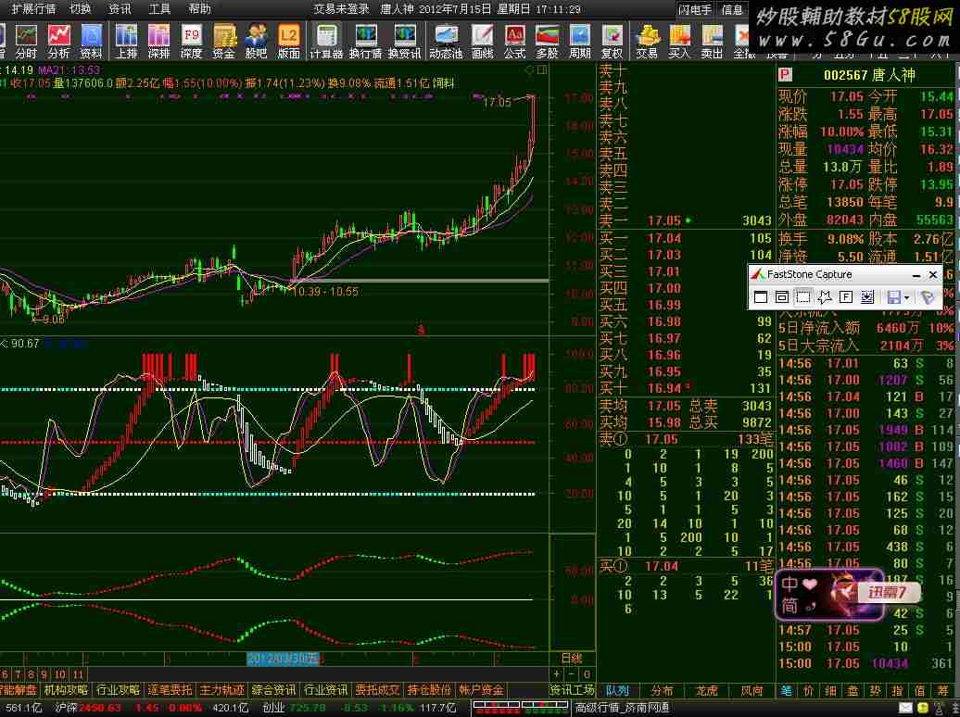This screenshot has width=960, height=717.
Task: Expand the 周期 period selector
Action: click(x=579, y=41)
